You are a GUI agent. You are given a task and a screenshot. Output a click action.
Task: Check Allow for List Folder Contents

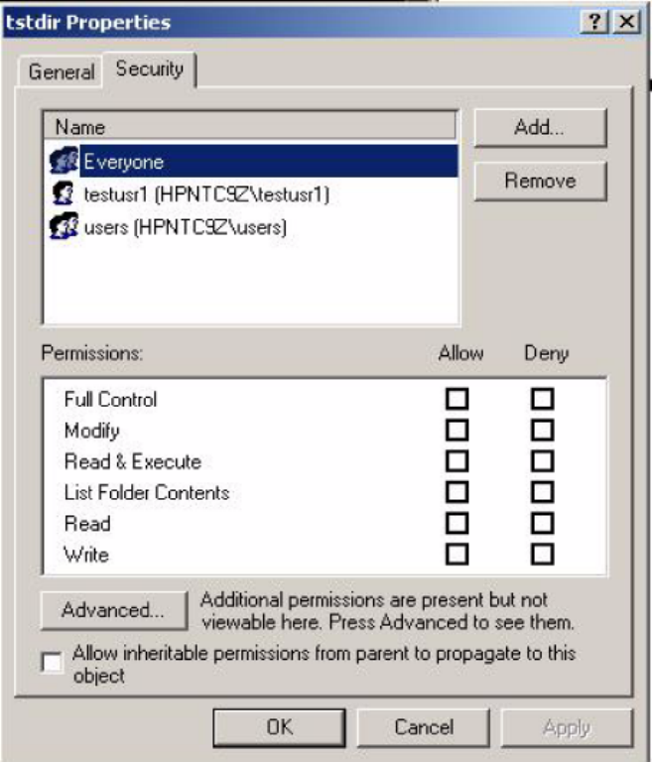(x=456, y=492)
